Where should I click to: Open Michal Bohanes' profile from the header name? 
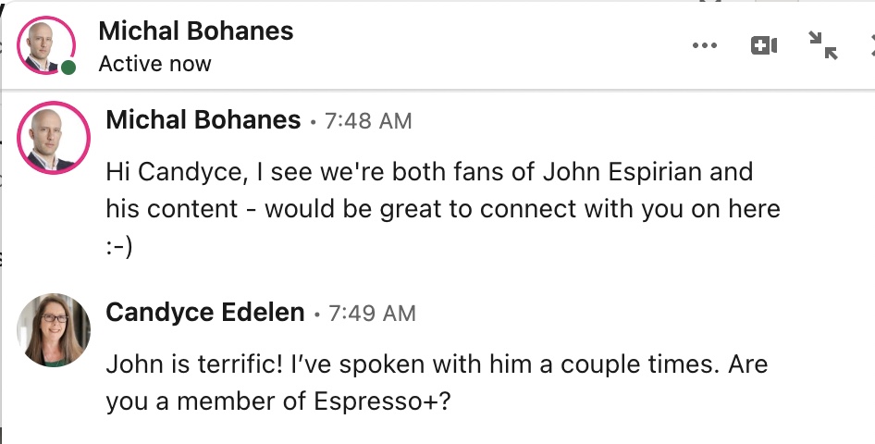(195, 31)
